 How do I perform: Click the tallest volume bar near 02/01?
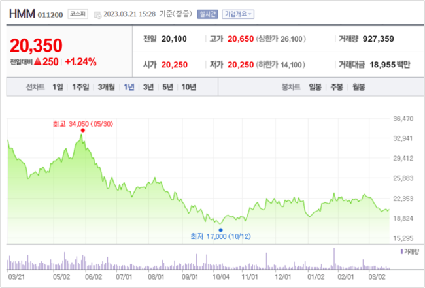tap(334, 259)
